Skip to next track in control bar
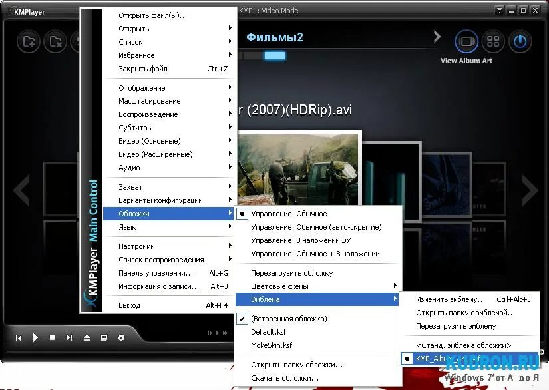 point(69,338)
